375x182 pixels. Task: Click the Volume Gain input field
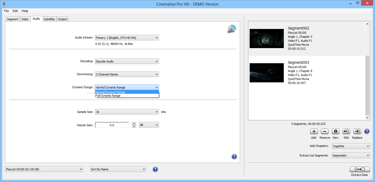pyautogui.click(x=112, y=125)
